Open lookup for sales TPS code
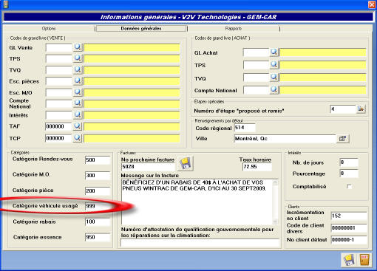The image size is (377, 271). pos(78,58)
